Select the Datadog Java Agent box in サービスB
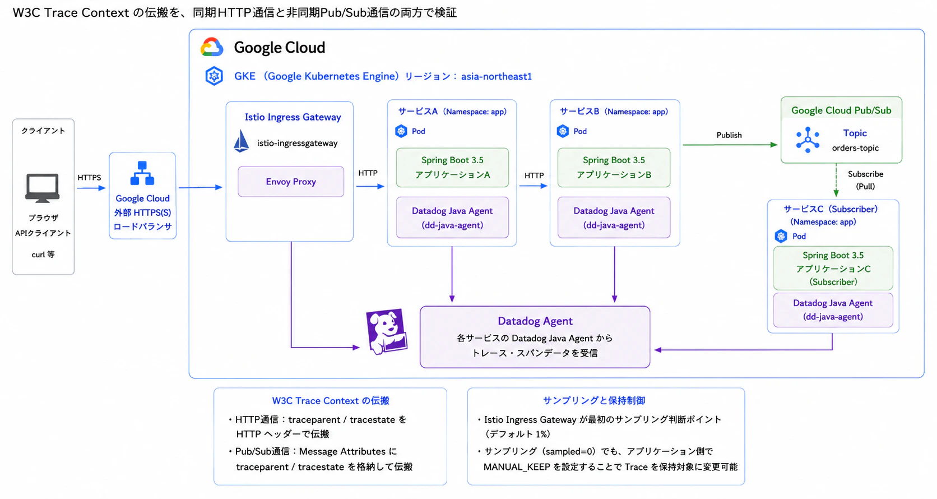 click(614, 218)
